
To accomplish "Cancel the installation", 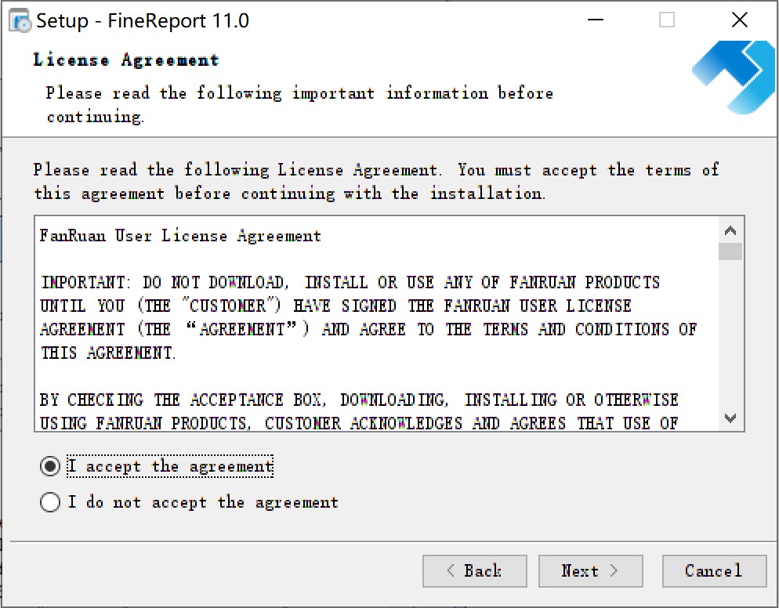I will tap(713, 571).
